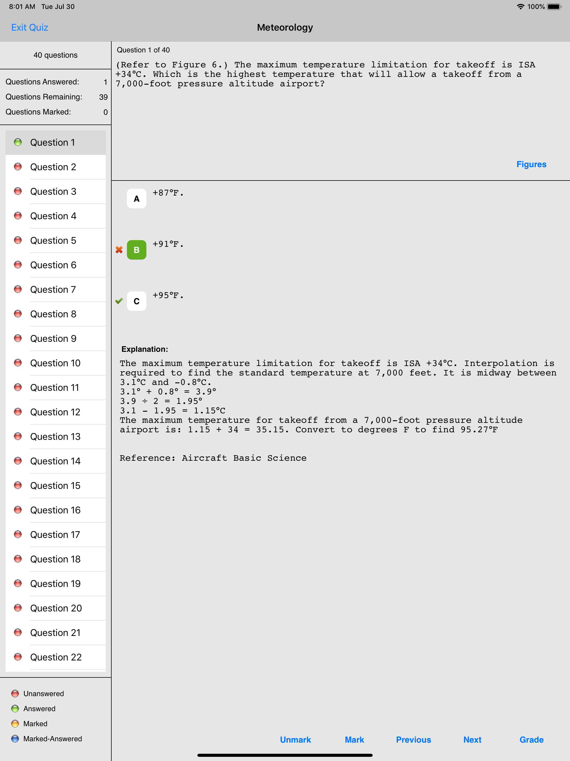Click the Wi-Fi status icon
The height and width of the screenshot is (761, 570).
pos(520,6)
